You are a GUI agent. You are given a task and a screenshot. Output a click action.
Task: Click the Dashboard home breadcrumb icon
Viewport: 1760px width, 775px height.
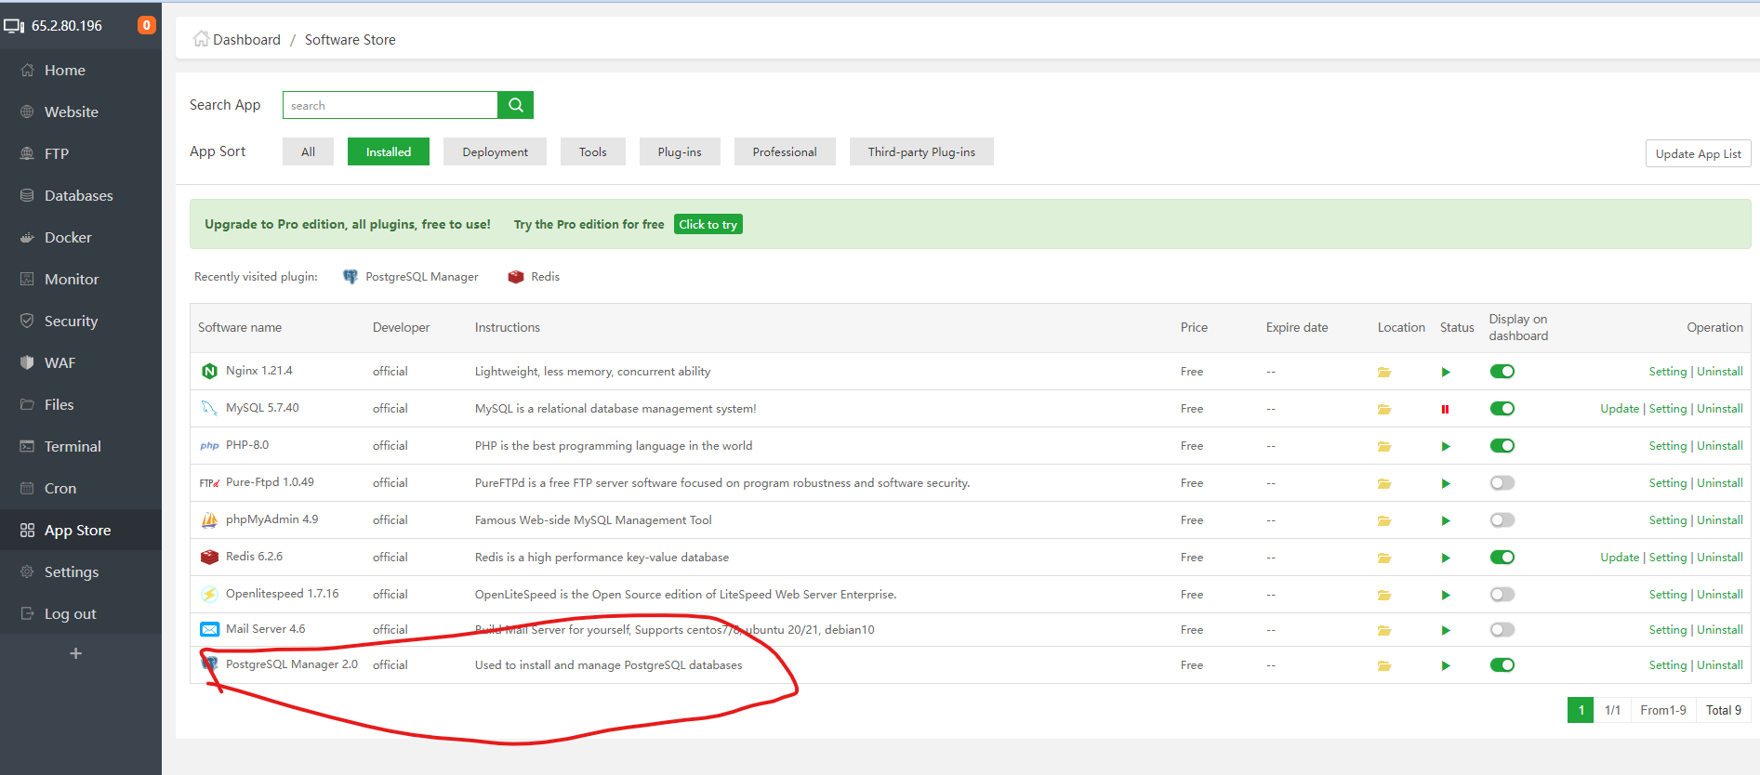tap(201, 39)
